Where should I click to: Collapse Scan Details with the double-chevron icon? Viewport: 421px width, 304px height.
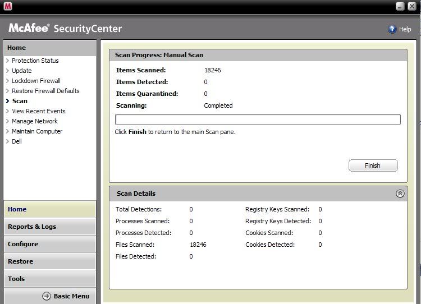[x=400, y=194]
